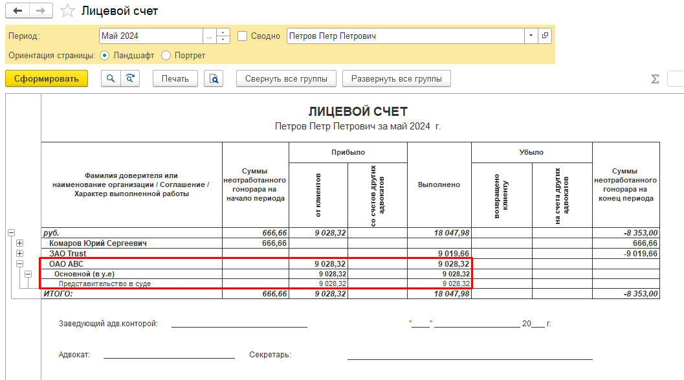The width and height of the screenshot is (684, 380).
Task: Open print preview icon next to Печать
Action: point(213,78)
